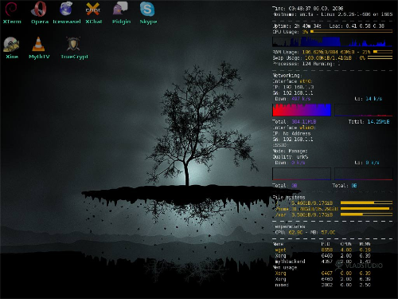398x299 pixels.
Task: Click the CPU temperature 62.9C value
Action: click(x=295, y=233)
